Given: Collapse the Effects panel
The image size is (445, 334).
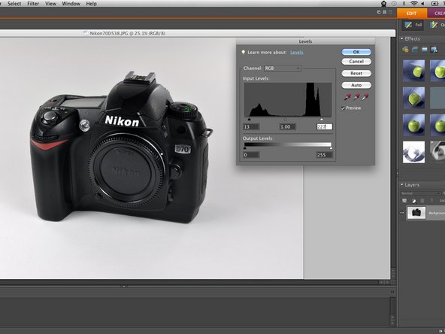Looking at the screenshot, I should click(x=402, y=38).
